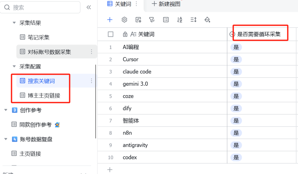The image size is (298, 174).
Task: Open more options next to 关键词 view tab
Action: [136, 4]
